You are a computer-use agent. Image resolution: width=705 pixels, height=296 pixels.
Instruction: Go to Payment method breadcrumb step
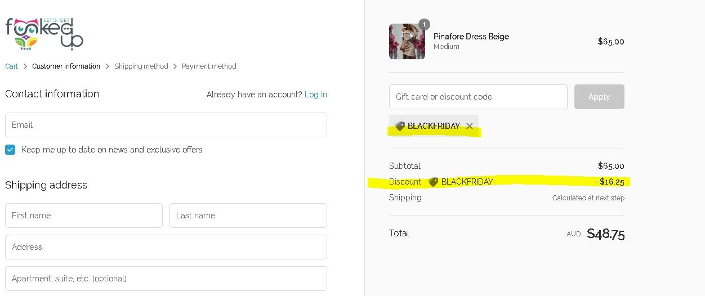209,66
